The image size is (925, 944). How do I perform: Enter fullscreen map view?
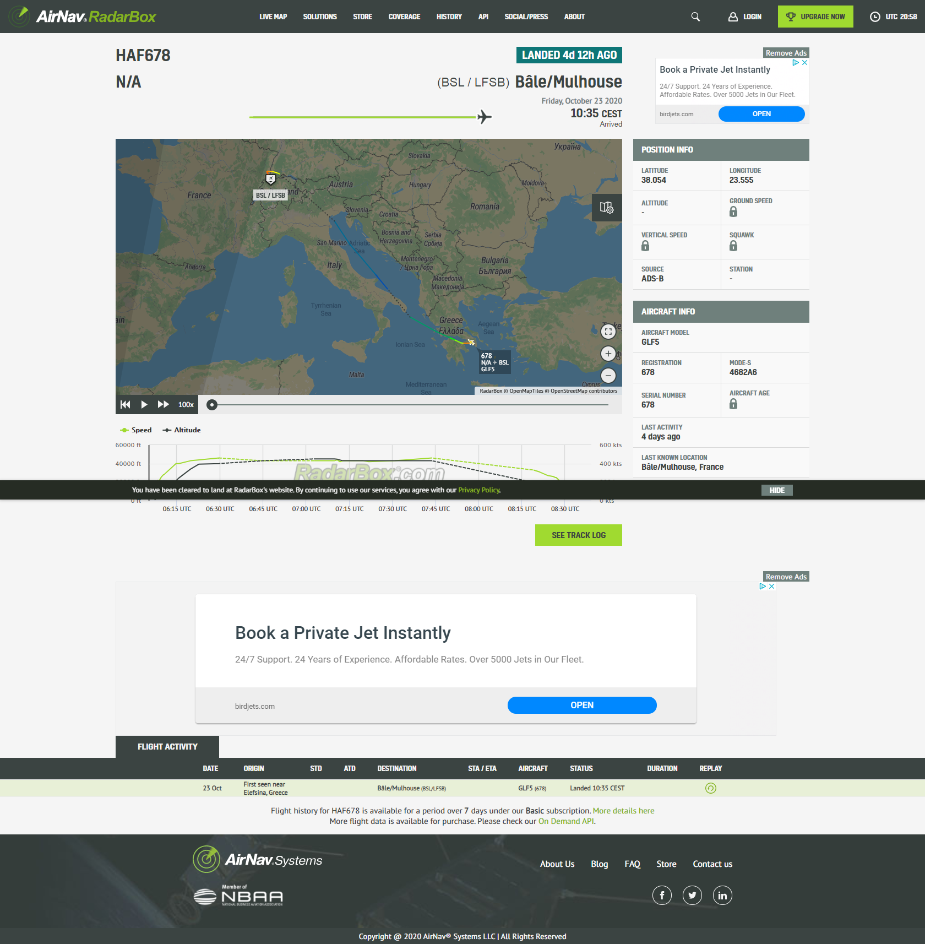(x=608, y=332)
